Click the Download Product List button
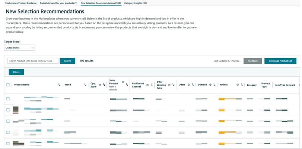Viewport: 302px width, 149px height. pos(280,61)
